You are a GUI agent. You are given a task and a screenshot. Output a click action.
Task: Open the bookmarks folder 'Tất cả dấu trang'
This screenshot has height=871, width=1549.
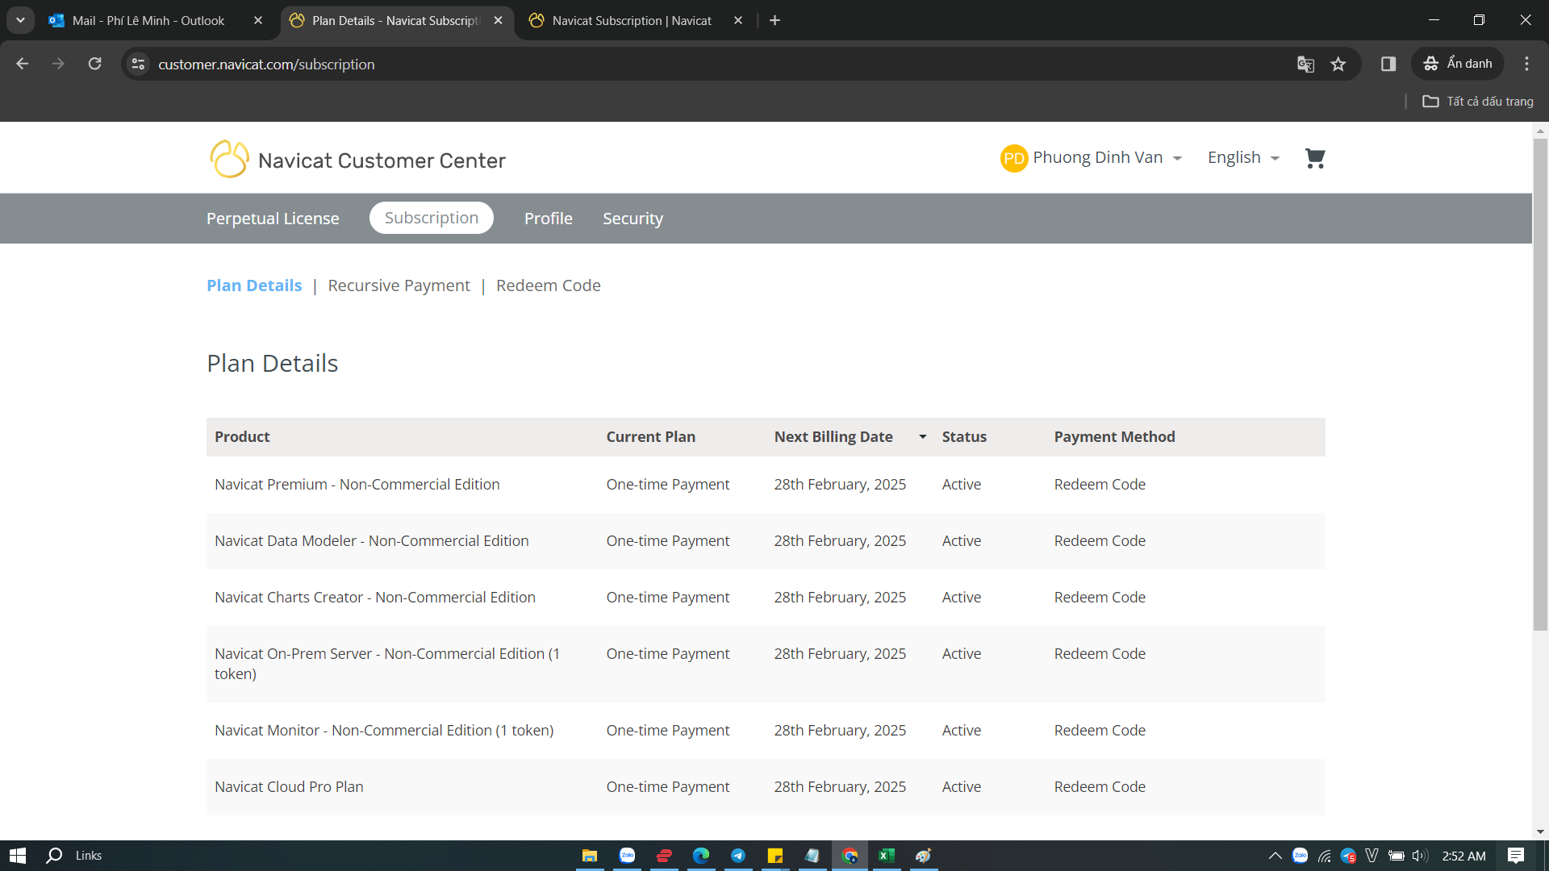click(1478, 101)
